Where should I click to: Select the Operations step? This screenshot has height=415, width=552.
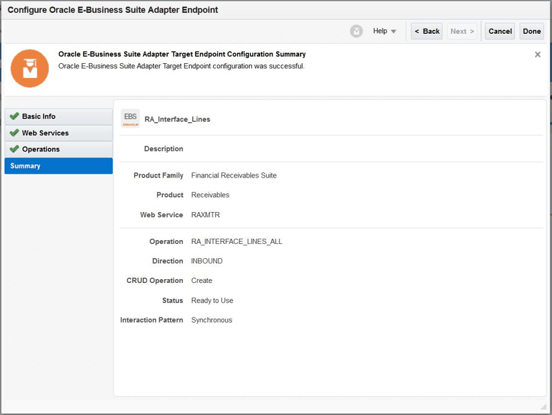(x=40, y=149)
